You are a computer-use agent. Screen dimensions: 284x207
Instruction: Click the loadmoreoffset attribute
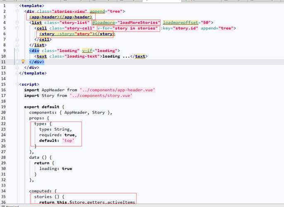click(181, 22)
